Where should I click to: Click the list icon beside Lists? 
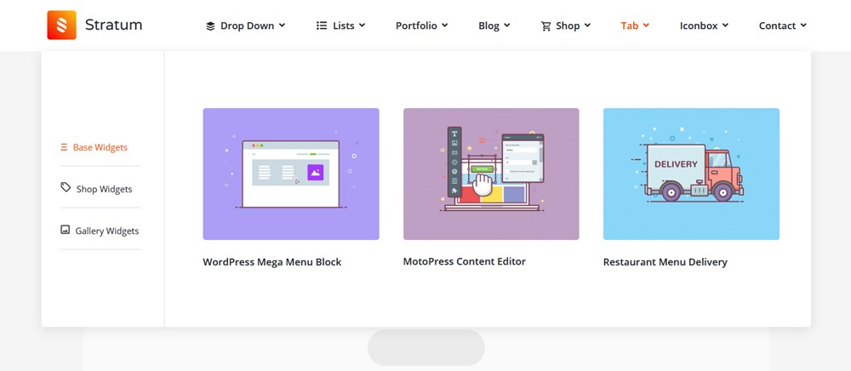click(322, 26)
